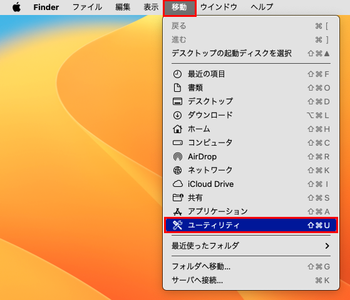Choose サーバへ接続... menu entry
Image resolution: width=350 pixels, height=300 pixels.
click(251, 280)
